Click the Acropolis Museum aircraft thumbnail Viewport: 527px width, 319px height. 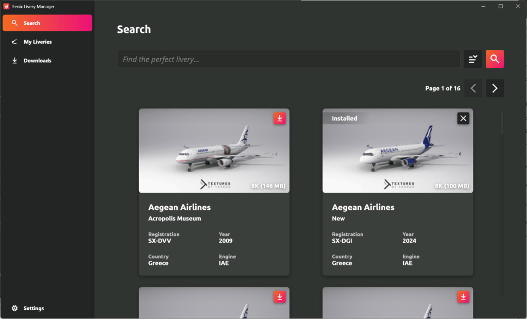(x=214, y=152)
